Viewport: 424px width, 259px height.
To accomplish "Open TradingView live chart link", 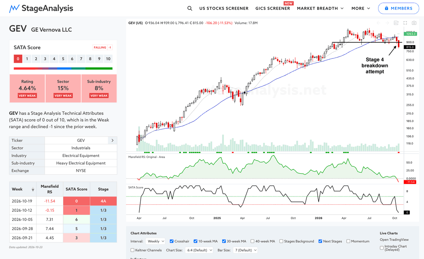I will [x=394, y=240].
